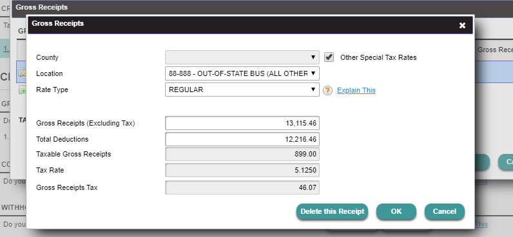
Task: Click the pencil edit icon behind dialog
Action: (22, 73)
